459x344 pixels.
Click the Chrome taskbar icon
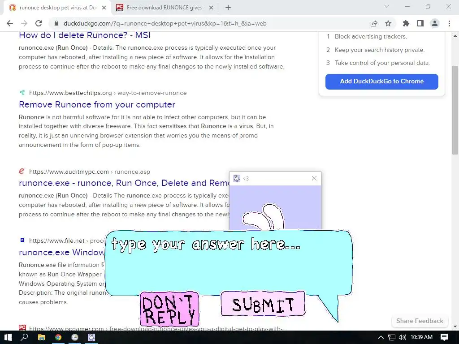click(58, 337)
